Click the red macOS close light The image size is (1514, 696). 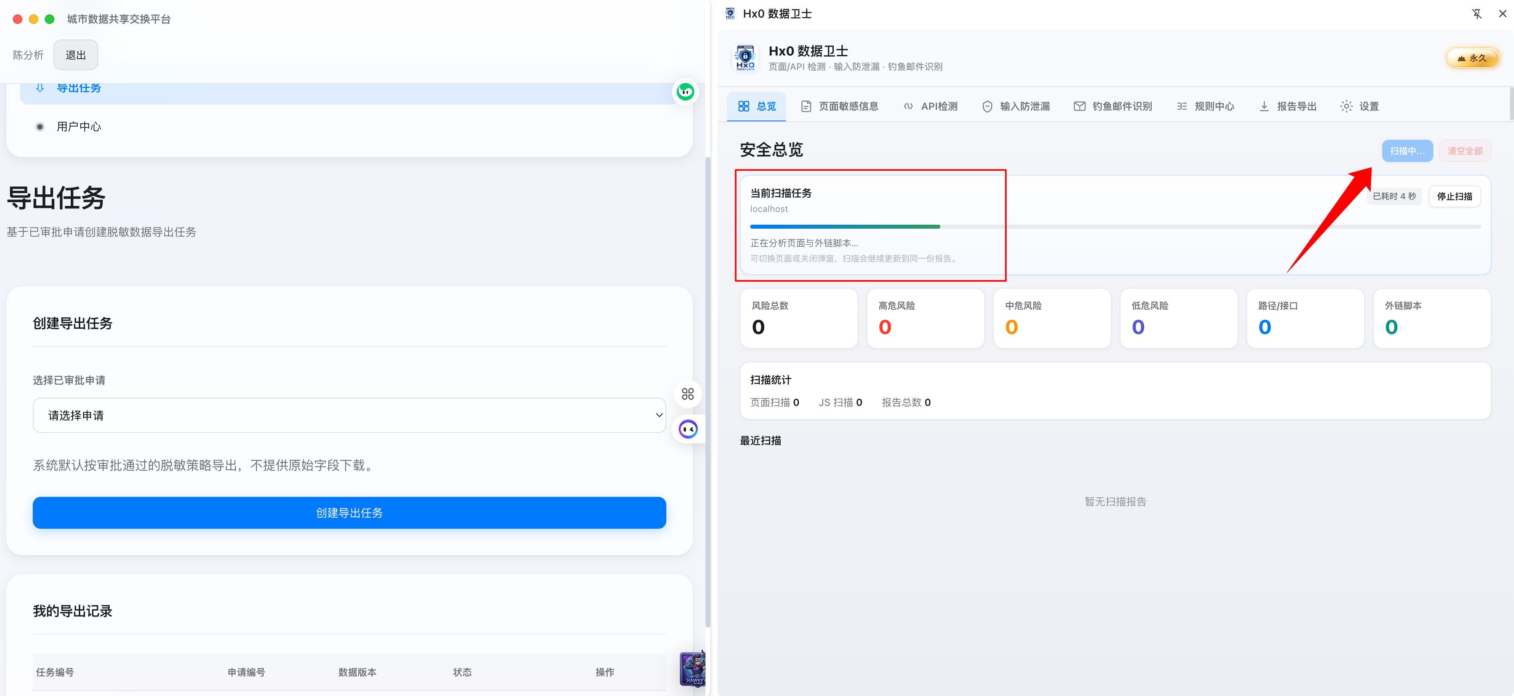click(x=18, y=20)
